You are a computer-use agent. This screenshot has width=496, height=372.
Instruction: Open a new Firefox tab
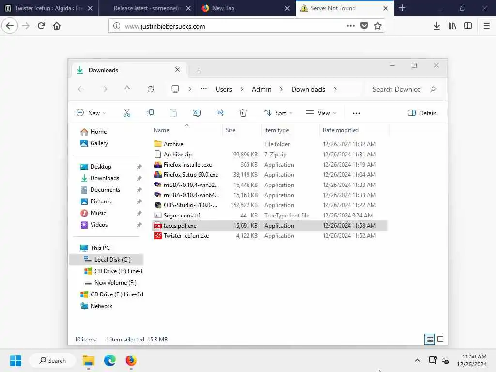click(402, 8)
